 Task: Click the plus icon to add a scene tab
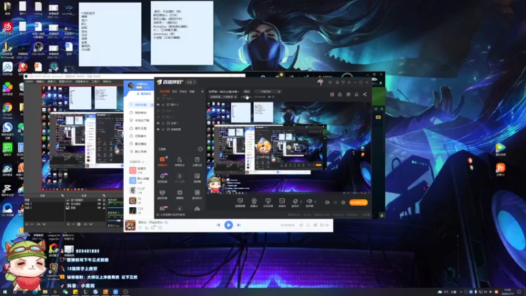click(203, 91)
